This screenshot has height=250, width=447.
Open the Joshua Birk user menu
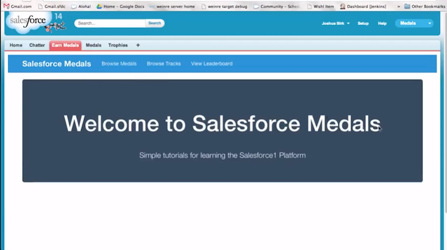pos(336,23)
